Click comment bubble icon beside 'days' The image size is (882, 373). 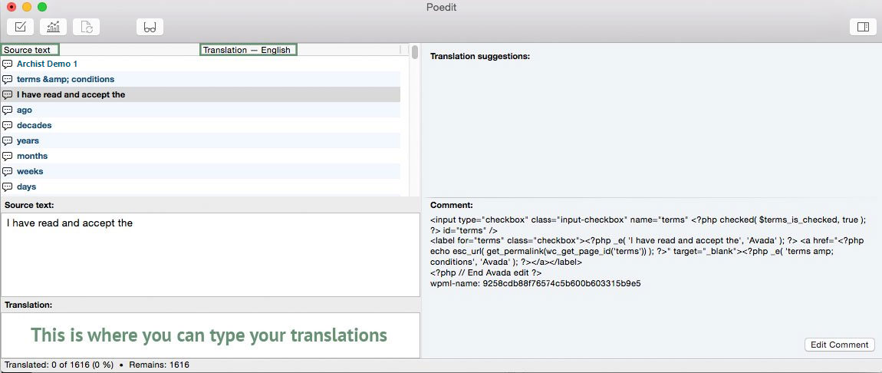click(x=8, y=186)
